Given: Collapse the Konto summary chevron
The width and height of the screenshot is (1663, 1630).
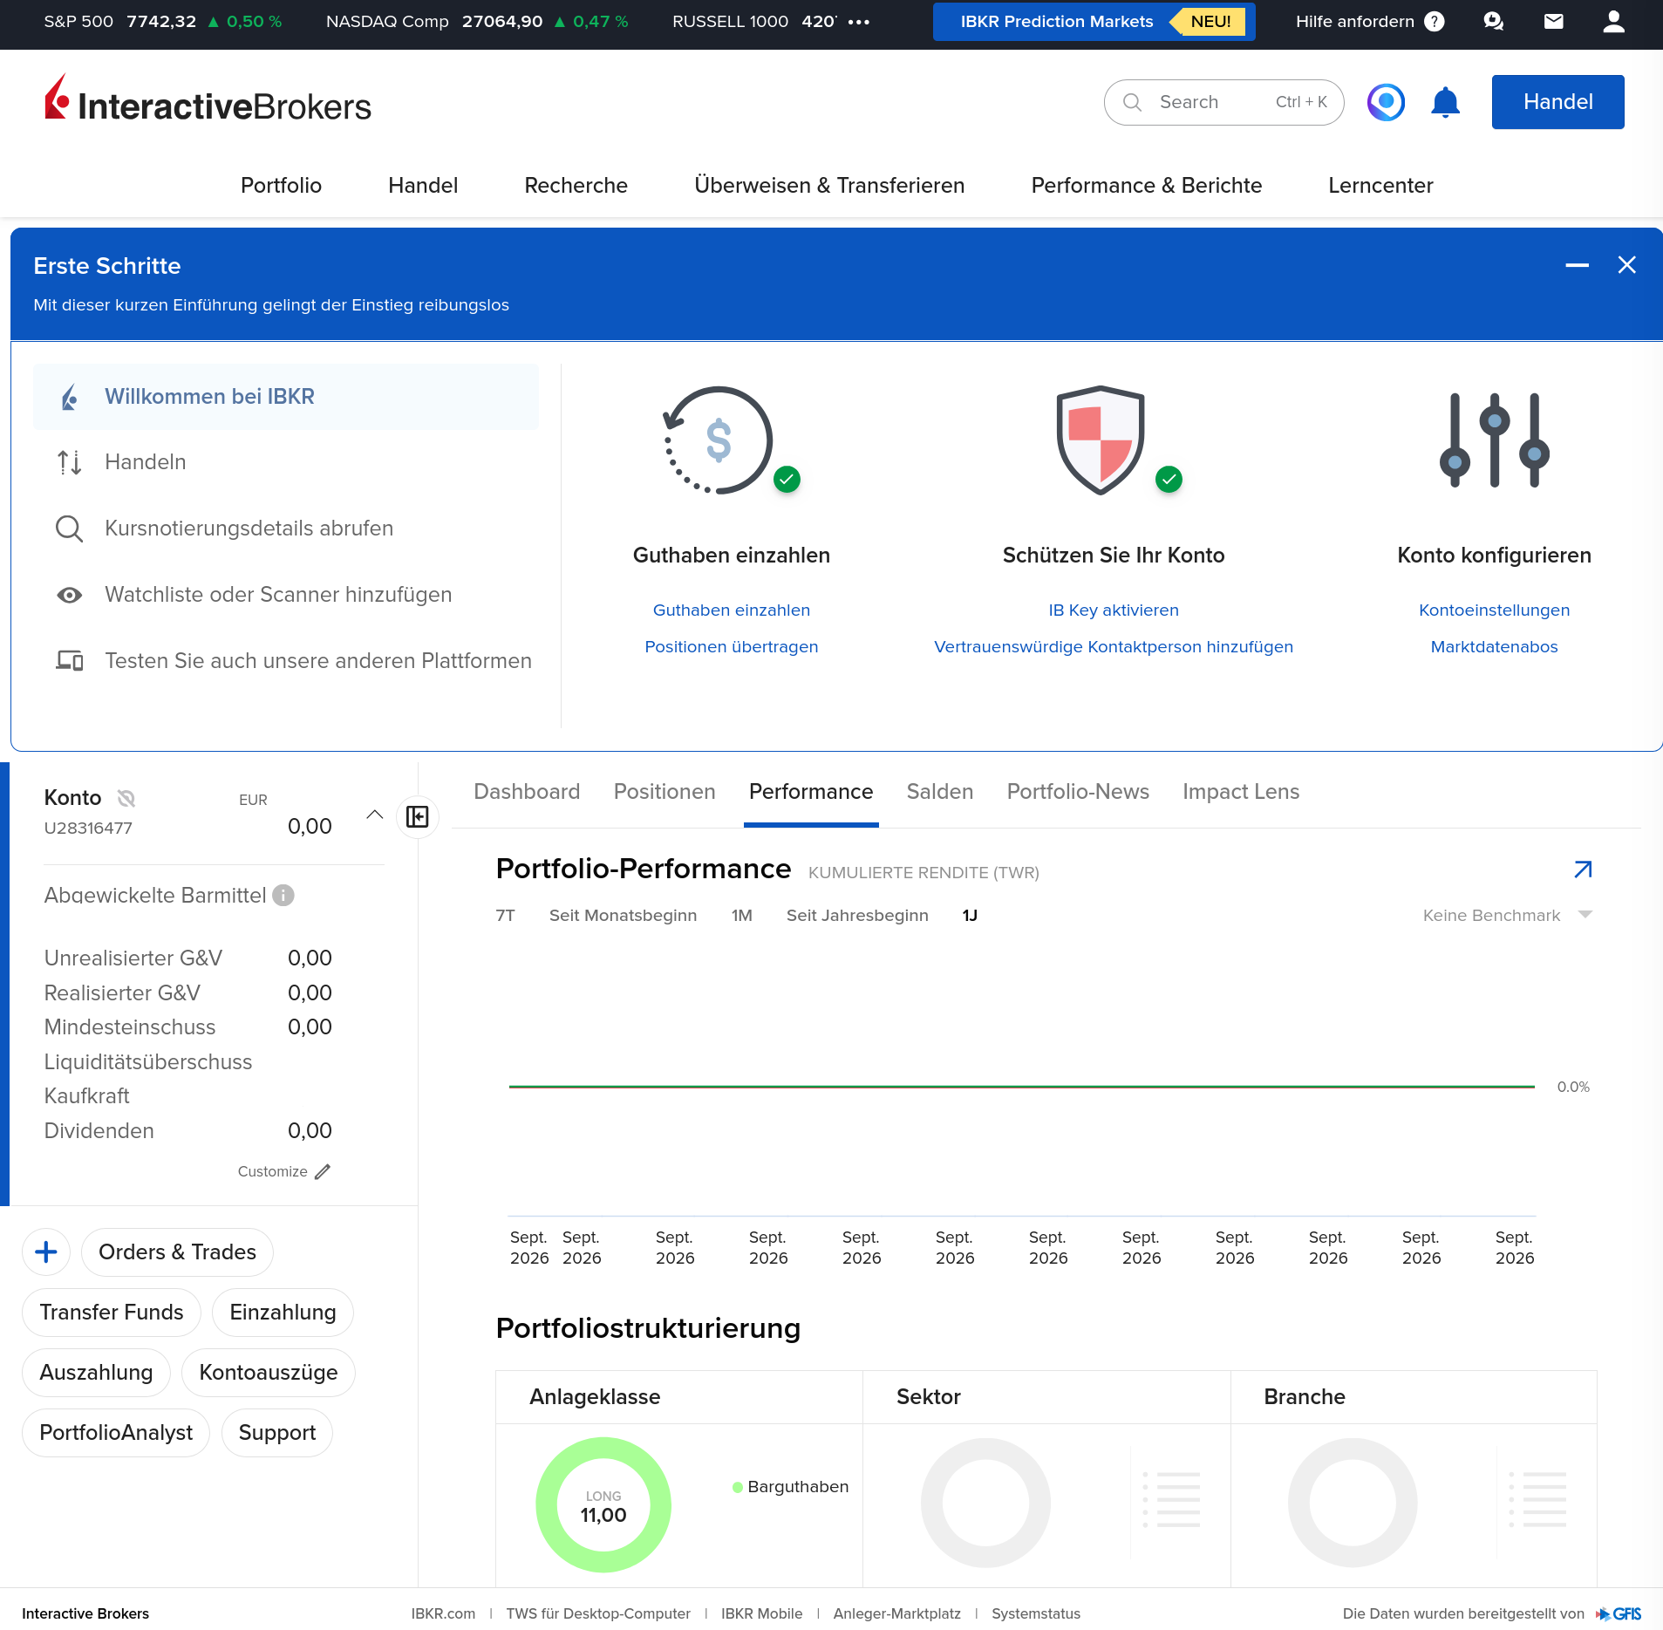Looking at the screenshot, I should click(375, 815).
